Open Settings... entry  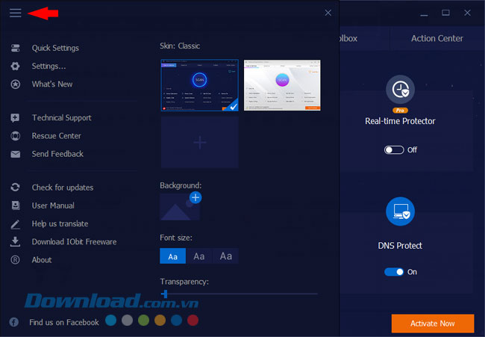coord(48,66)
